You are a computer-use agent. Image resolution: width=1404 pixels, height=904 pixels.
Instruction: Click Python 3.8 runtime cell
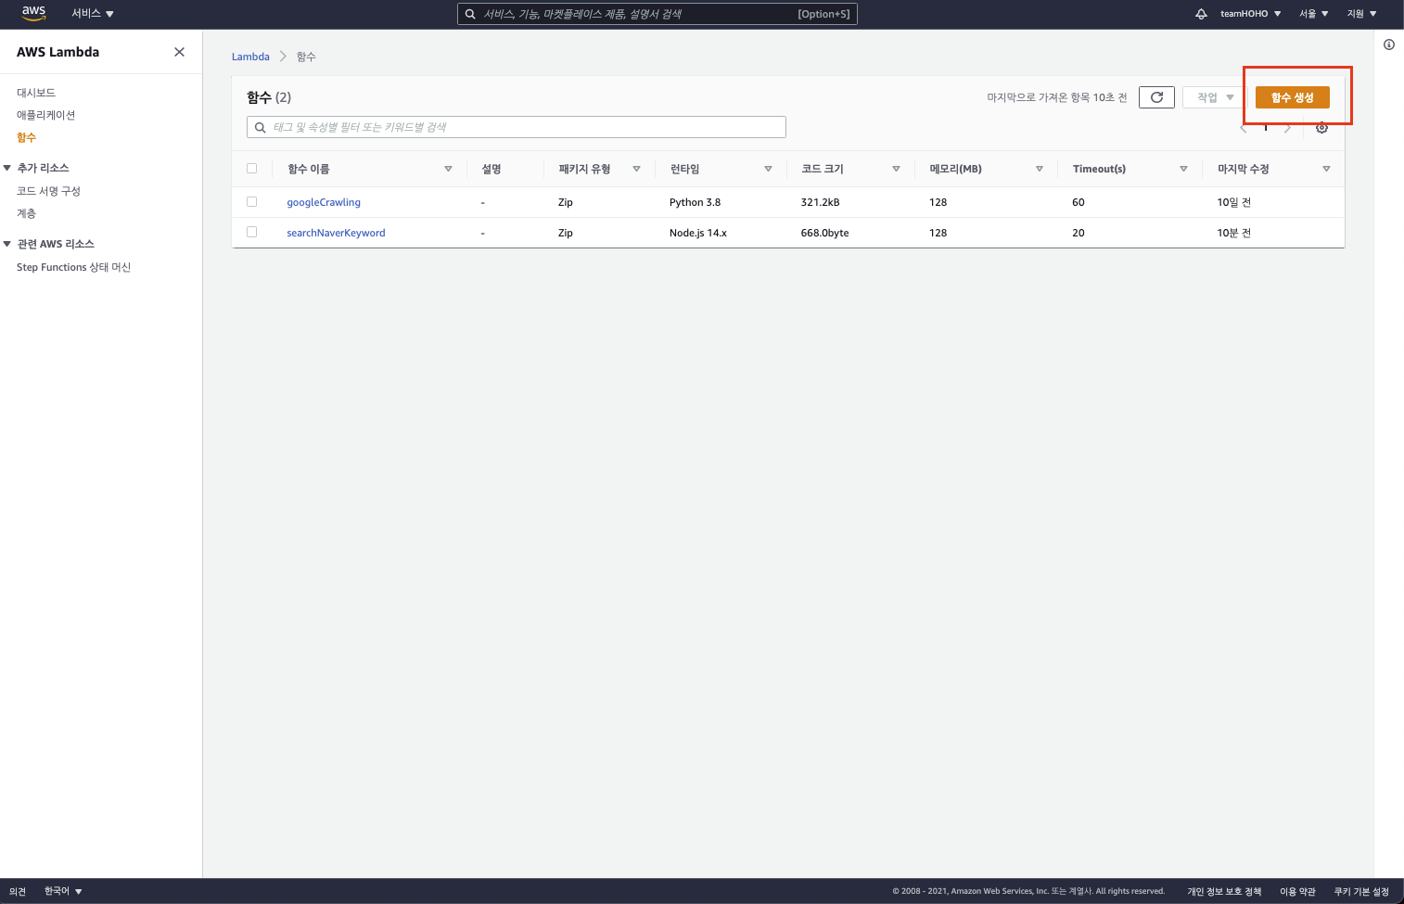pyautogui.click(x=695, y=202)
